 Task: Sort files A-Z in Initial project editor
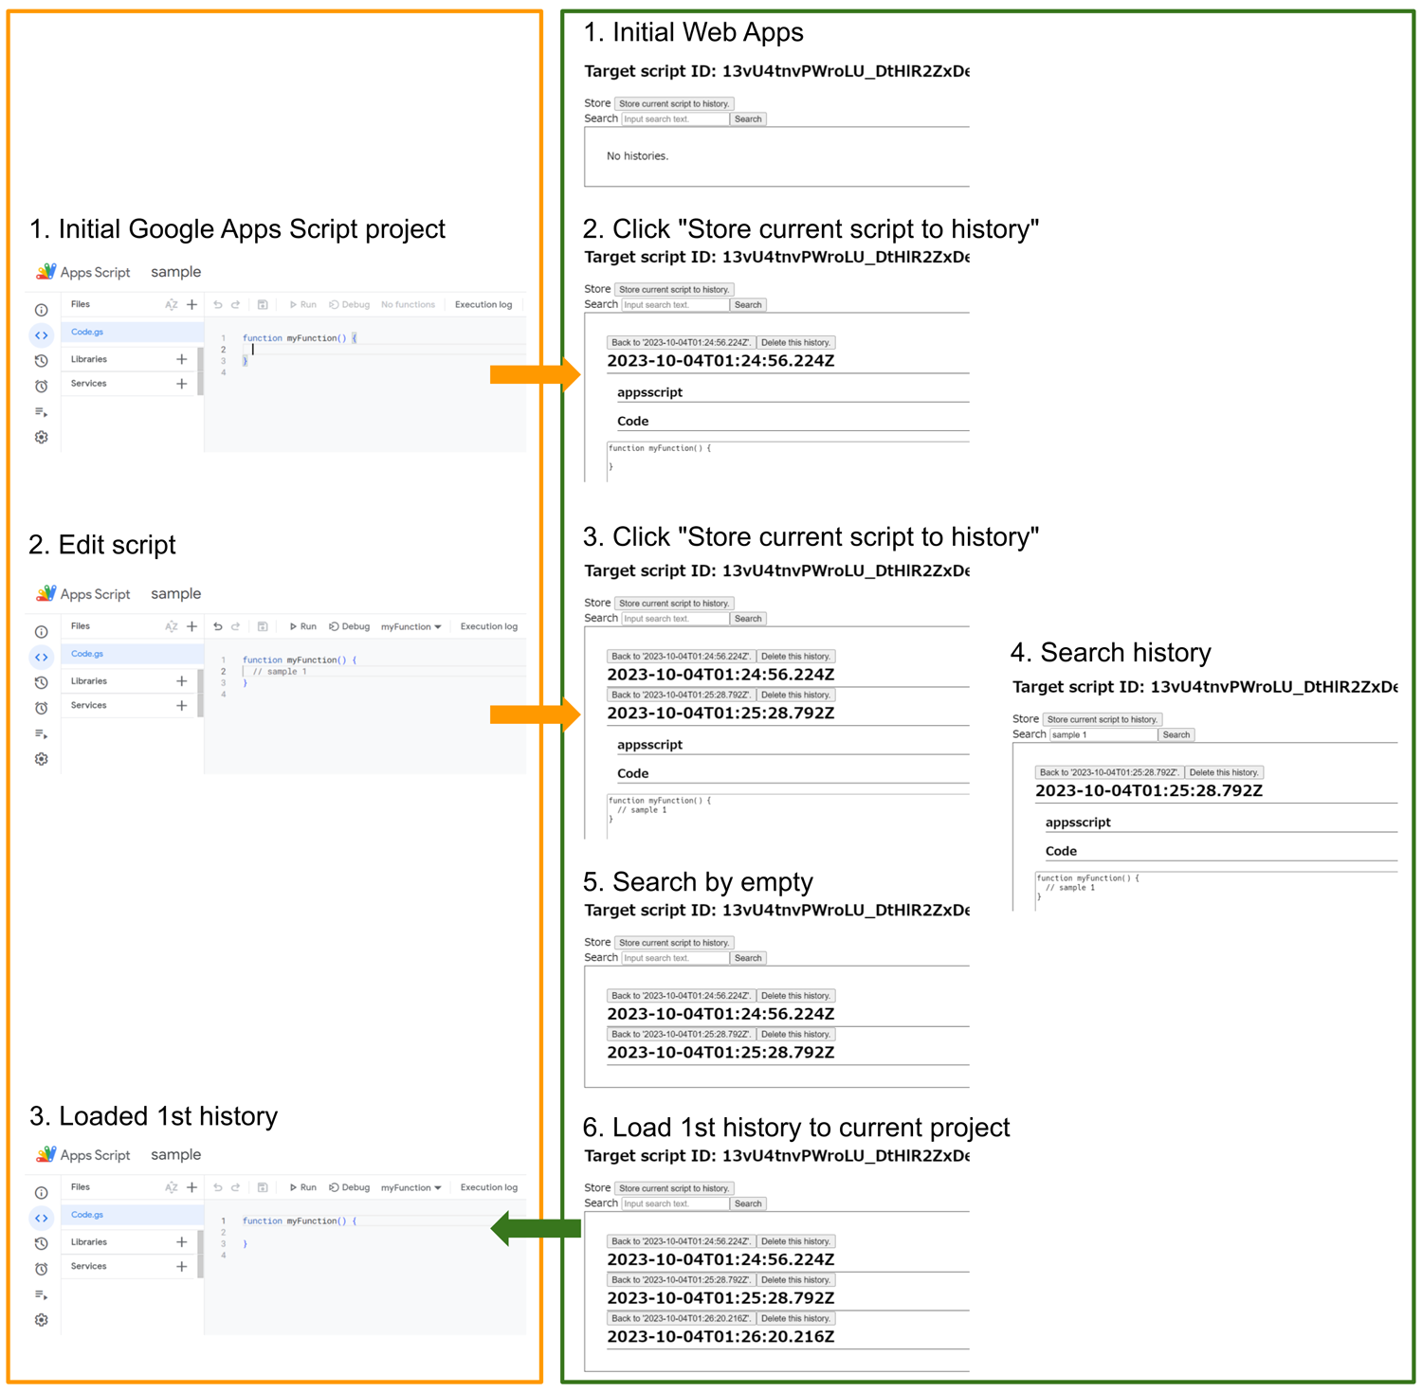(x=171, y=304)
